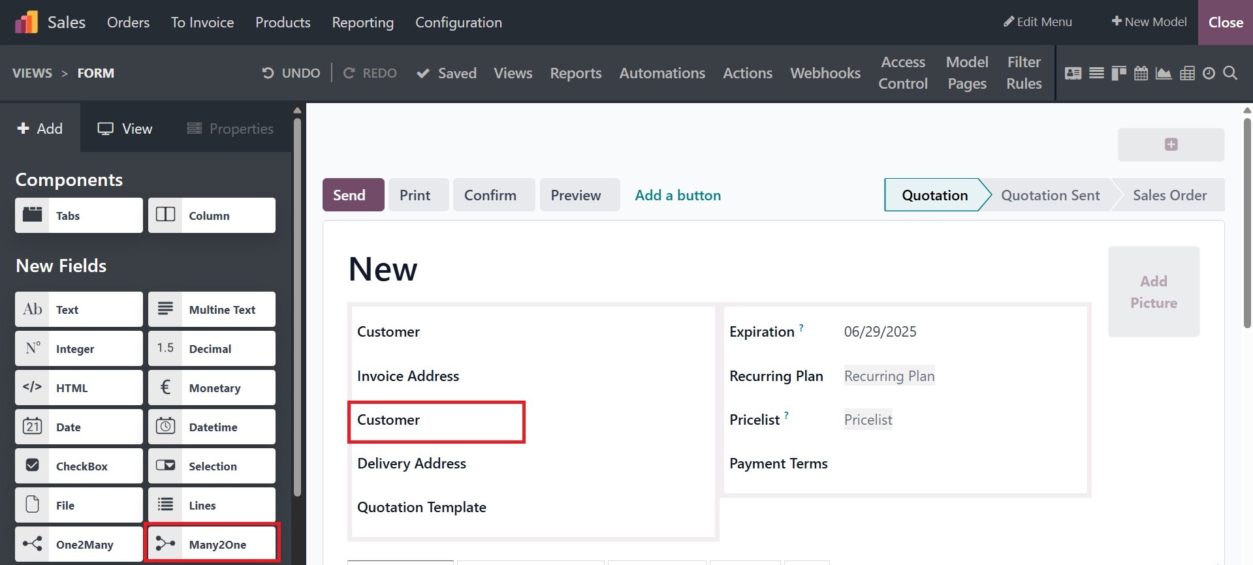Image resolution: width=1253 pixels, height=565 pixels.
Task: Pick the Selection field component
Action: coord(212,466)
